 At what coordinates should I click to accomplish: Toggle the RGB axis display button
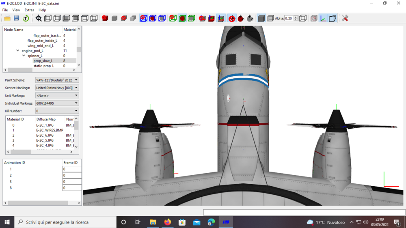[x=323, y=18]
